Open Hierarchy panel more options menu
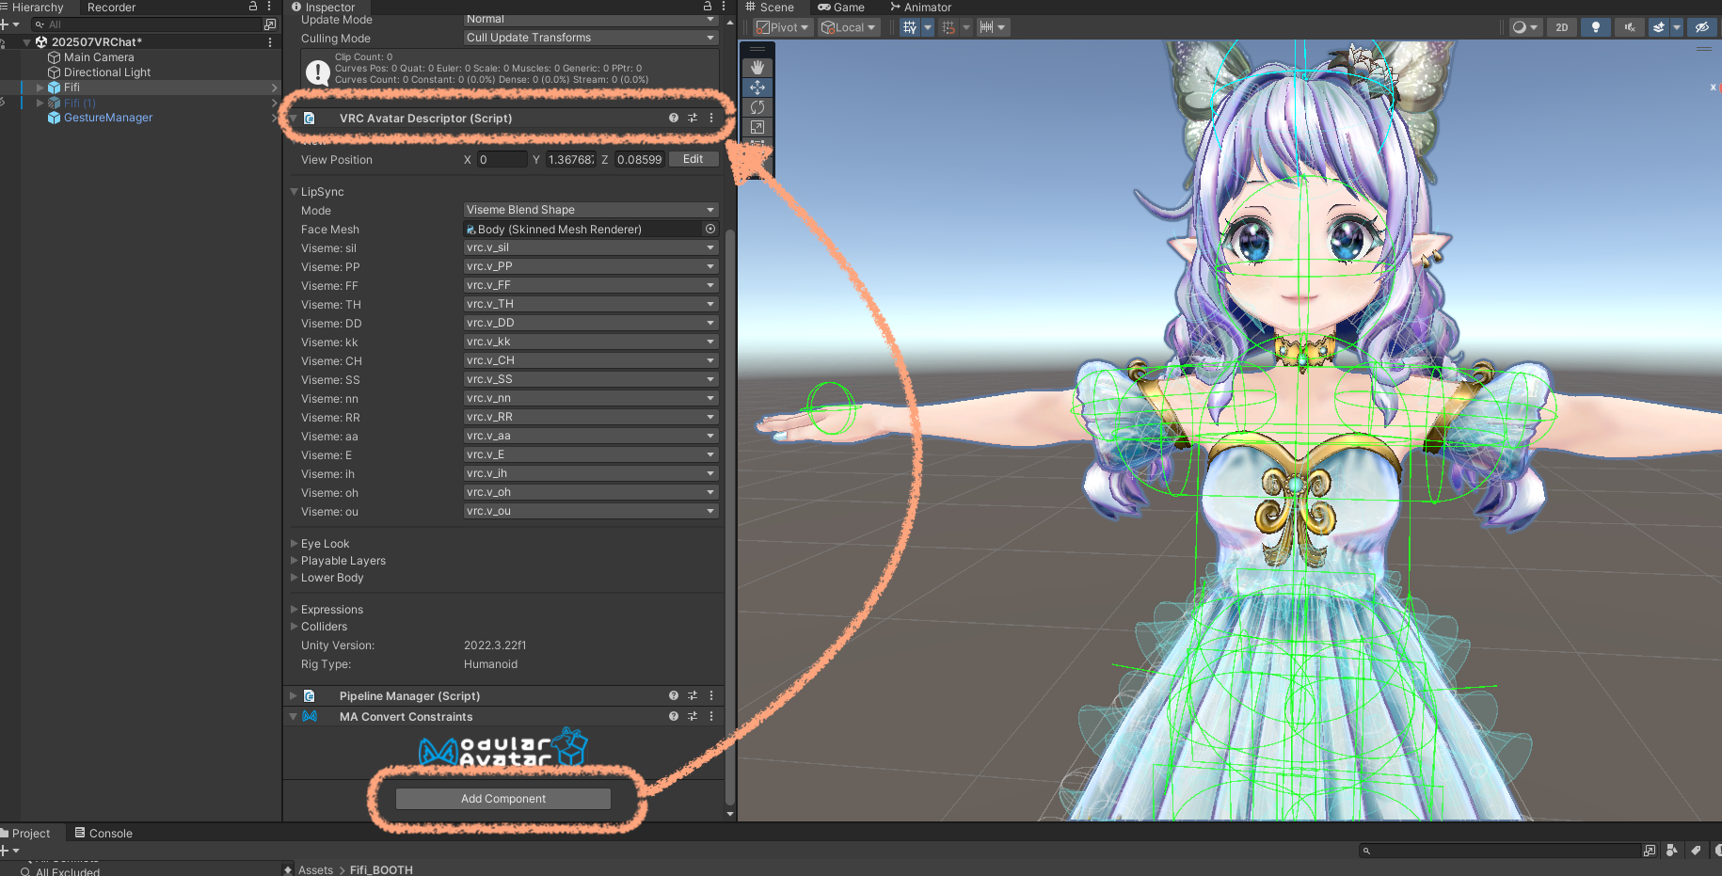 [x=269, y=7]
